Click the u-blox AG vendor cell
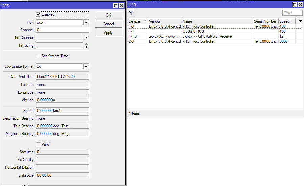This screenshot has height=186, width=304. click(x=165, y=36)
